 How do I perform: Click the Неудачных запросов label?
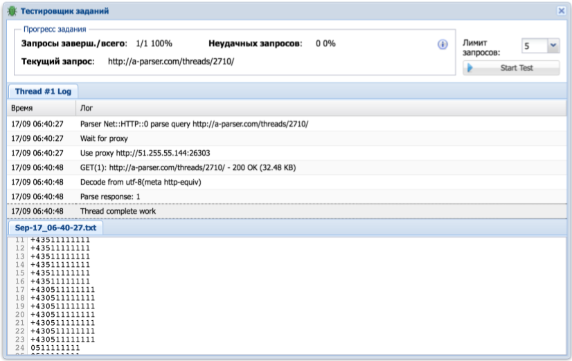tap(256, 44)
